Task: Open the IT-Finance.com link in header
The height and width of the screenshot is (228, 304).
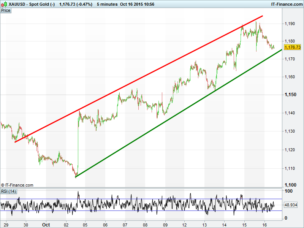Action: tap(287, 4)
